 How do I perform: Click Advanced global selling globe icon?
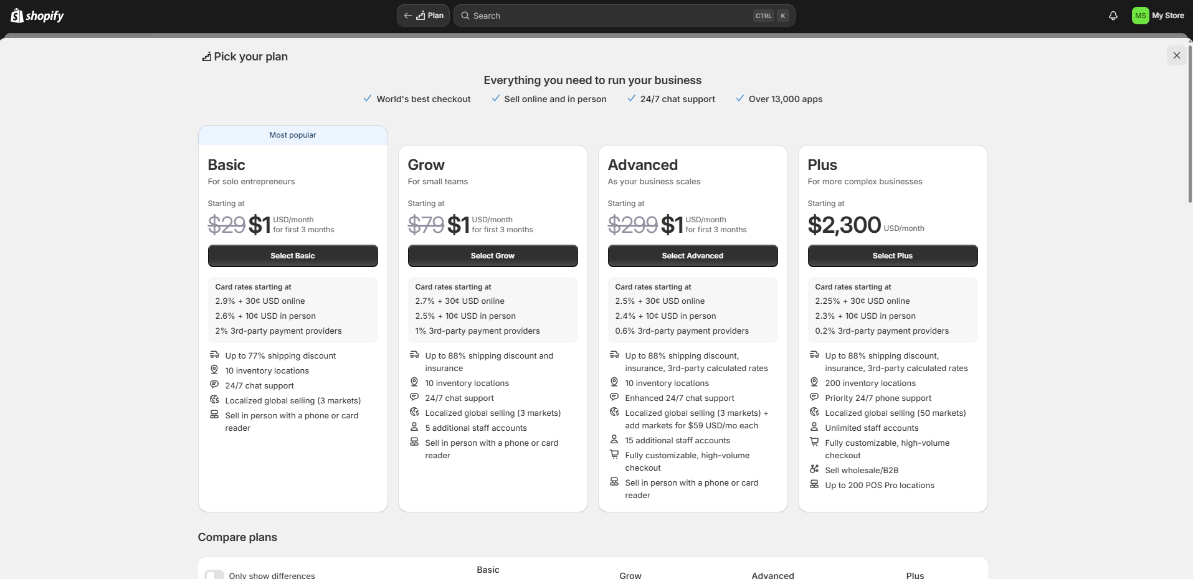(614, 412)
